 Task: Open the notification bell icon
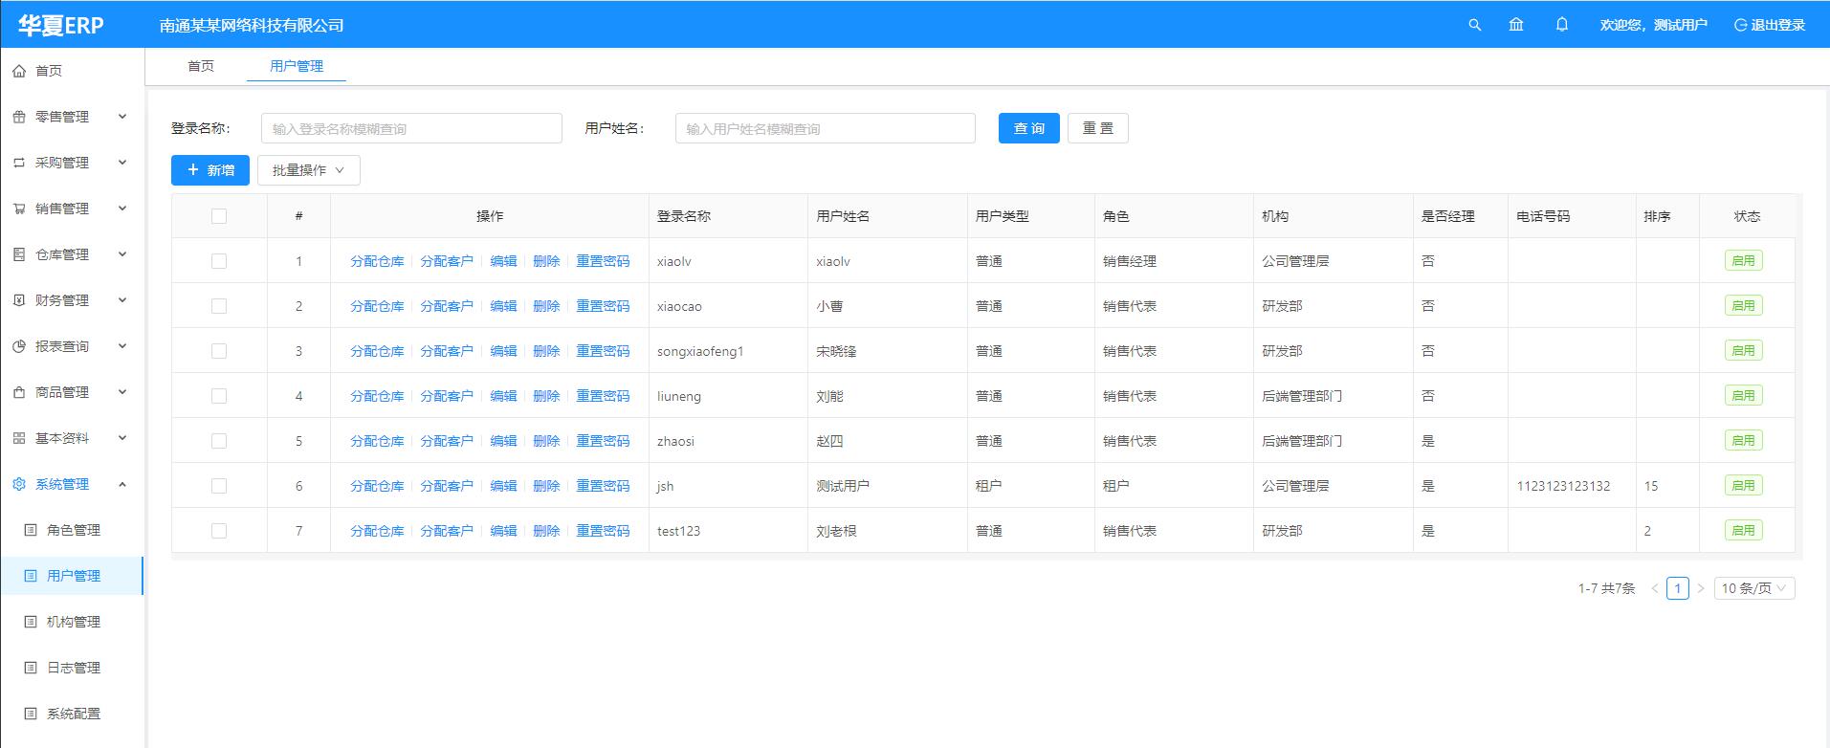pyautogui.click(x=1562, y=25)
